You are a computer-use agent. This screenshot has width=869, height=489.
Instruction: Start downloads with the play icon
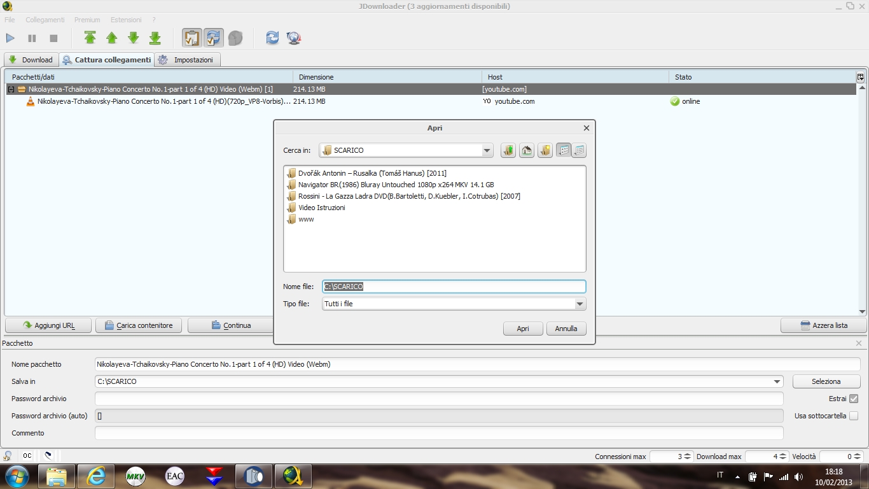tap(10, 38)
